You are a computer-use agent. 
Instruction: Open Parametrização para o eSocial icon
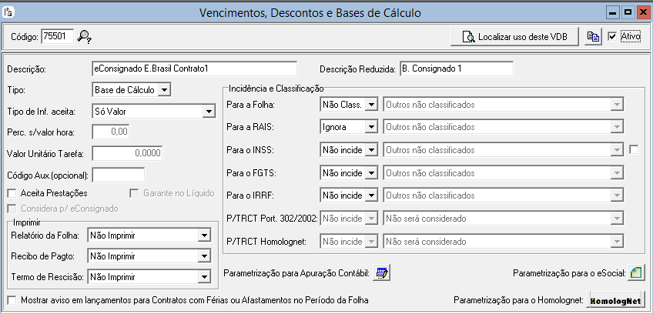click(636, 273)
